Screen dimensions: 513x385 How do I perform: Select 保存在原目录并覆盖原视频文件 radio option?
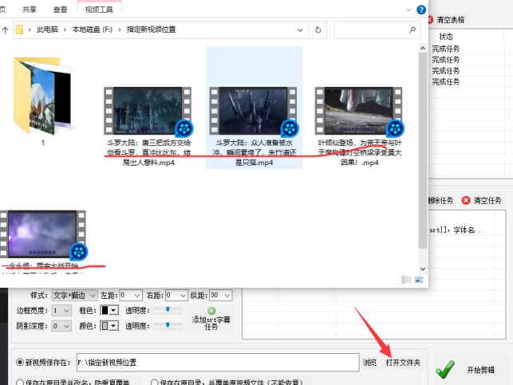pyautogui.click(x=155, y=382)
